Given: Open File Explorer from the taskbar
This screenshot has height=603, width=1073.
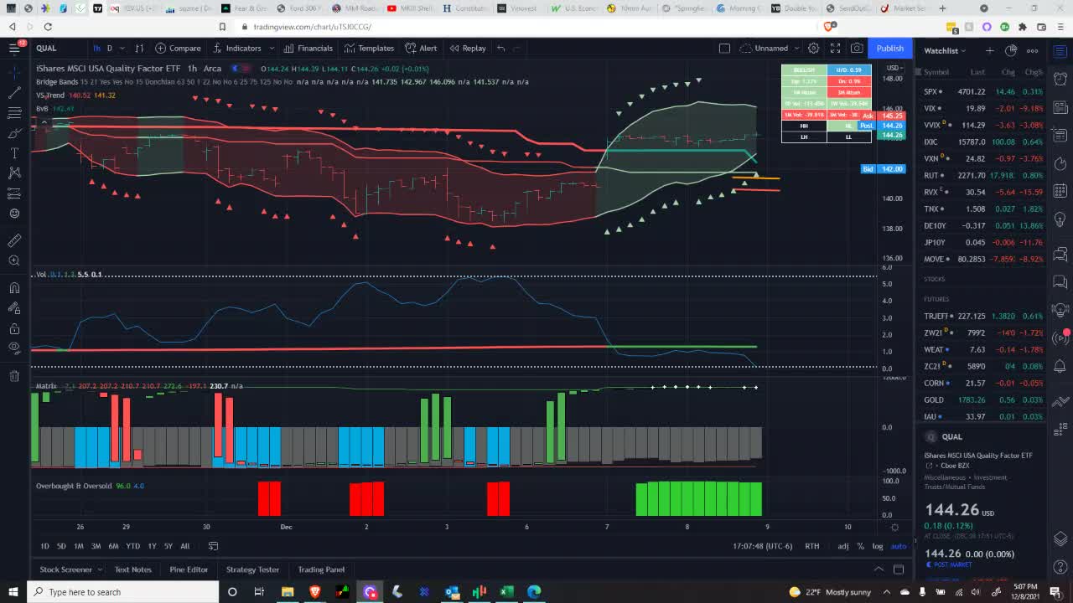Looking at the screenshot, I should point(288,592).
